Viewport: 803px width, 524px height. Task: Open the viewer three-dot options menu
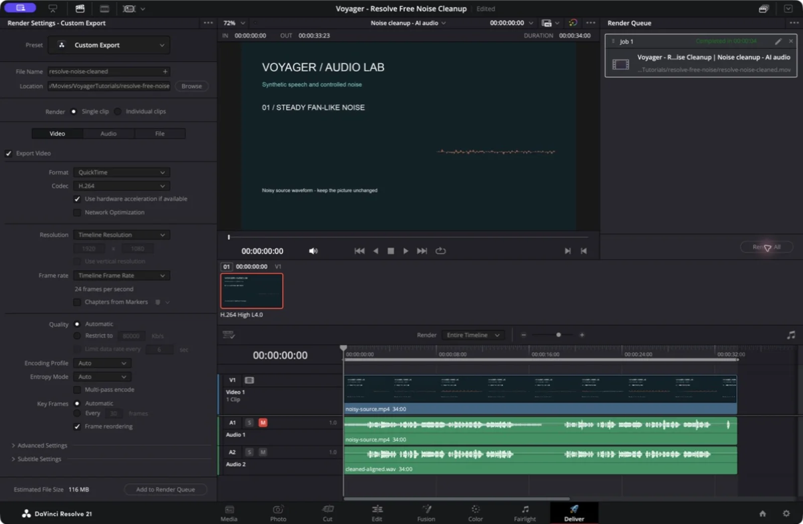point(591,23)
